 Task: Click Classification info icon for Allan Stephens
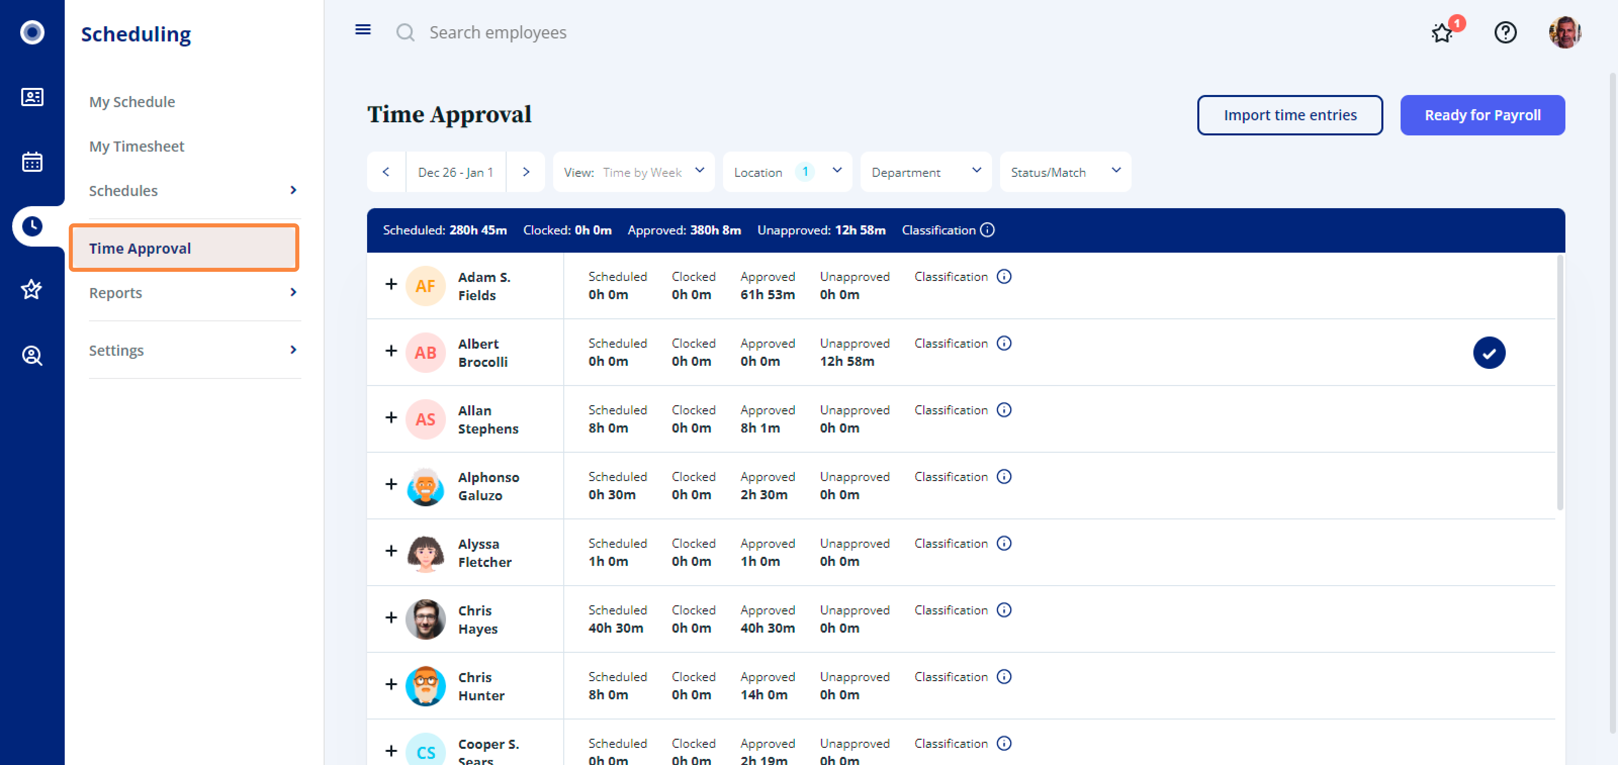1004,409
